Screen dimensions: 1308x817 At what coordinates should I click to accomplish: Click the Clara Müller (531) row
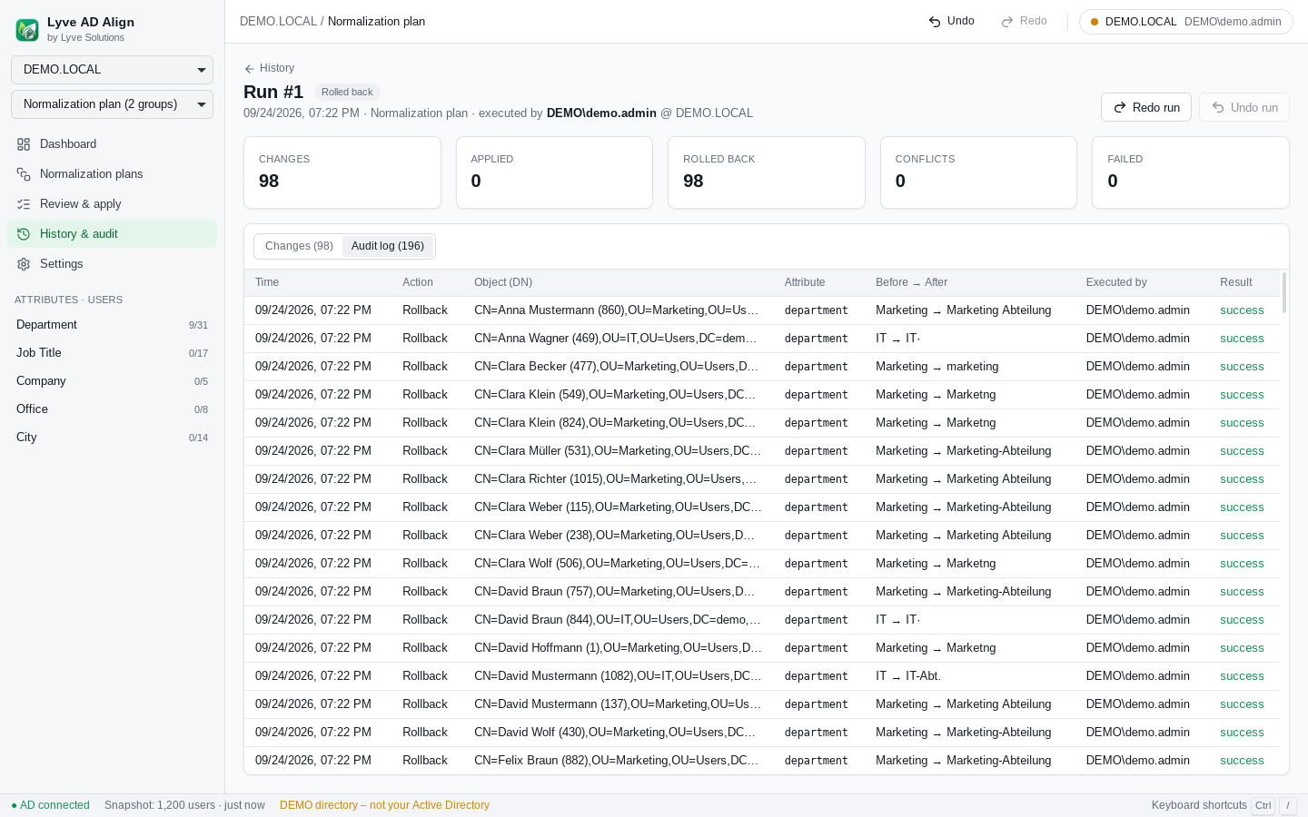point(762,451)
